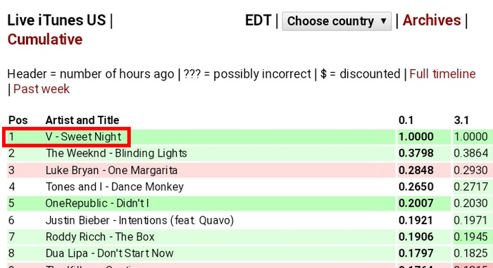The image size is (493, 268).
Task: Open the Full timeline link
Action: point(442,74)
